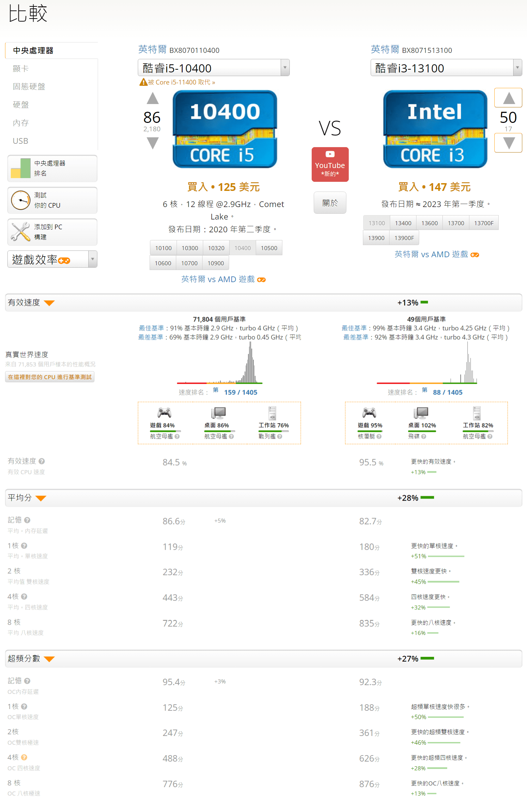Select the 13900F model tab

click(404, 238)
